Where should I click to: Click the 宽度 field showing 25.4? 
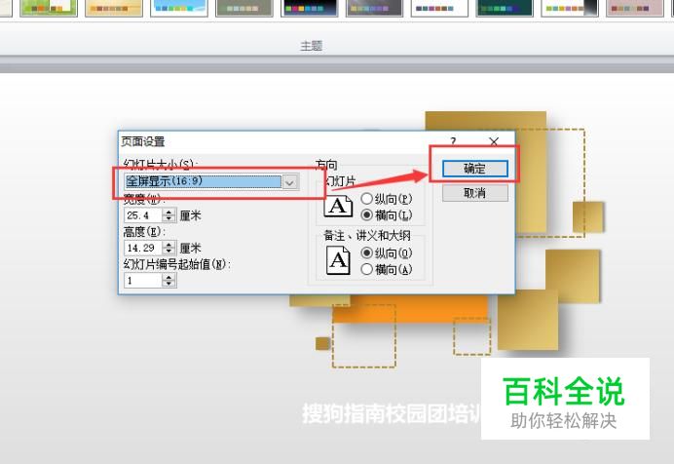click(x=143, y=215)
